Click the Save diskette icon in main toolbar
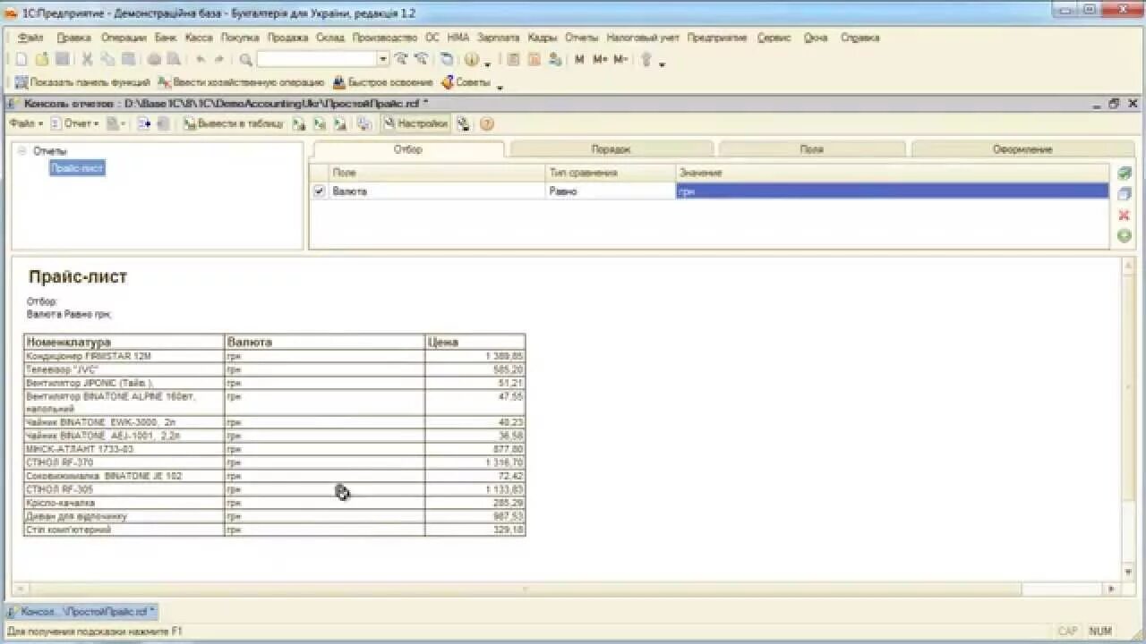This screenshot has width=1146, height=644. pos(62,60)
